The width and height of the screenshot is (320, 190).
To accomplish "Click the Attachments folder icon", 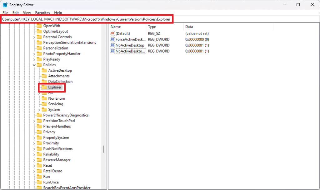I will click(44, 76).
